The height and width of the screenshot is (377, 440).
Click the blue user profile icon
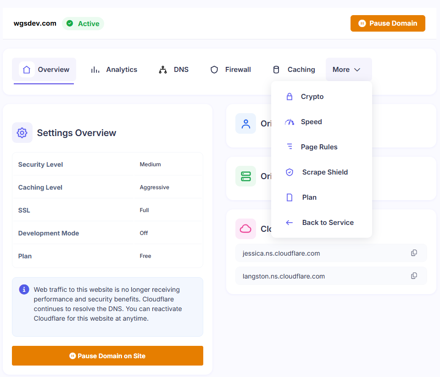tap(245, 124)
